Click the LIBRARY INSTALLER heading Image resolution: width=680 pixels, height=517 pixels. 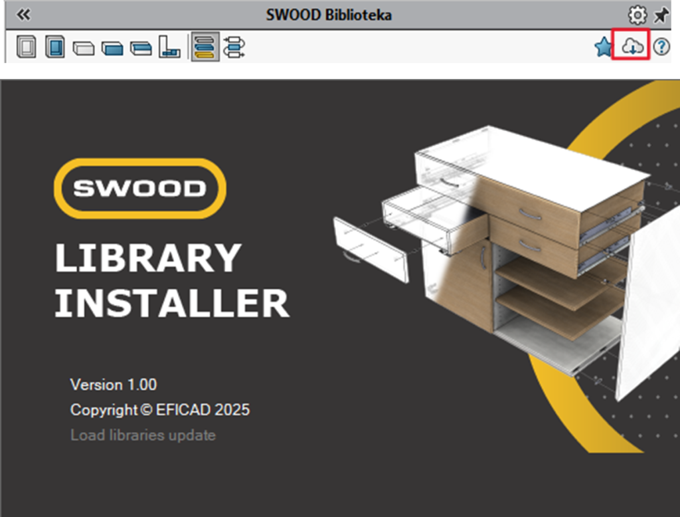(171, 280)
